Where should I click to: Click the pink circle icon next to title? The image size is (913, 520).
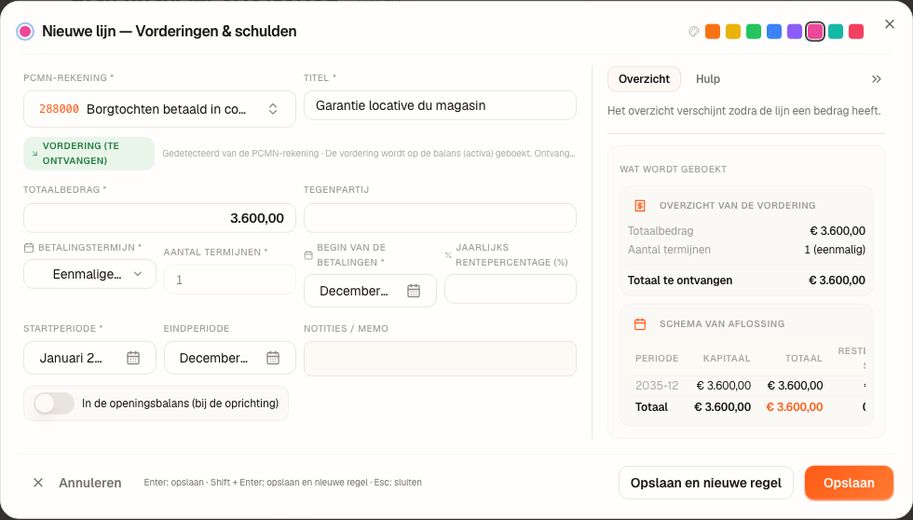click(x=25, y=32)
